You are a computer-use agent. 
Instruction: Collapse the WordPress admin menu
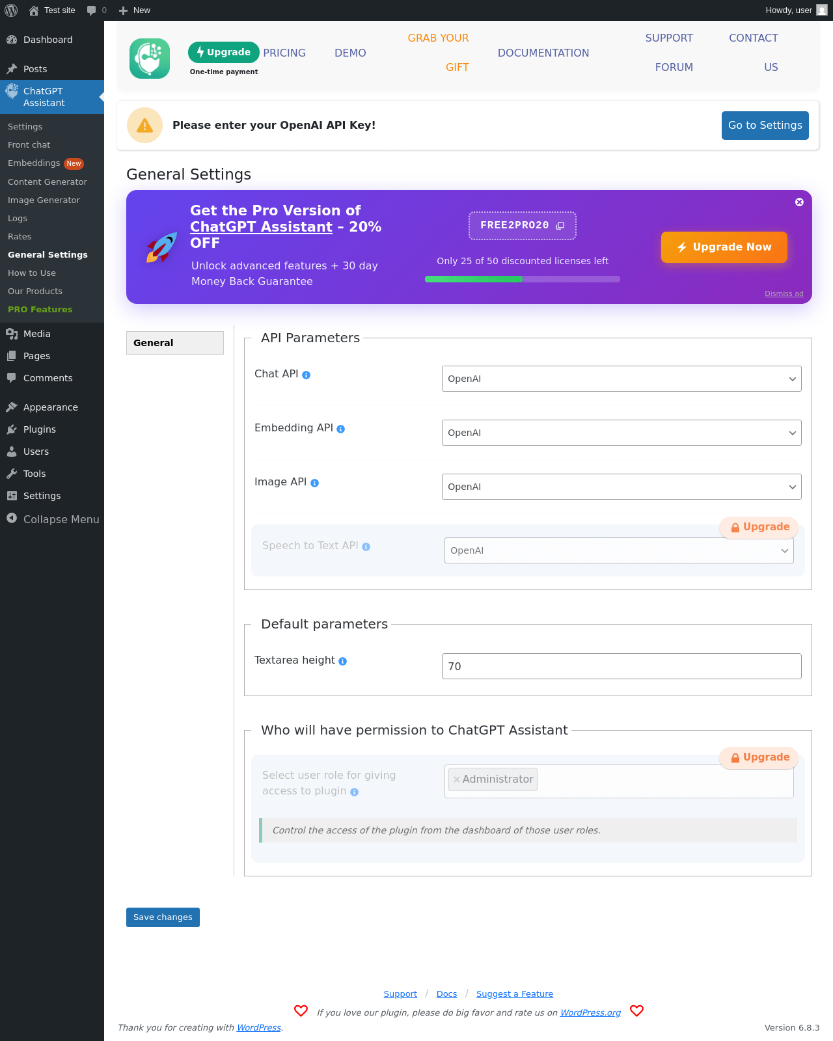point(52,519)
